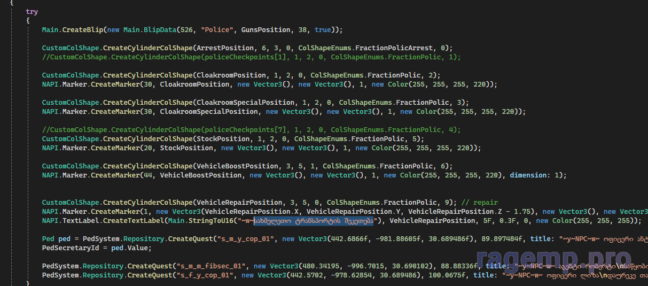Screen dimensions: 648x286
Task: Click the commented policeCheckpoints[7] line
Action: click(251, 129)
